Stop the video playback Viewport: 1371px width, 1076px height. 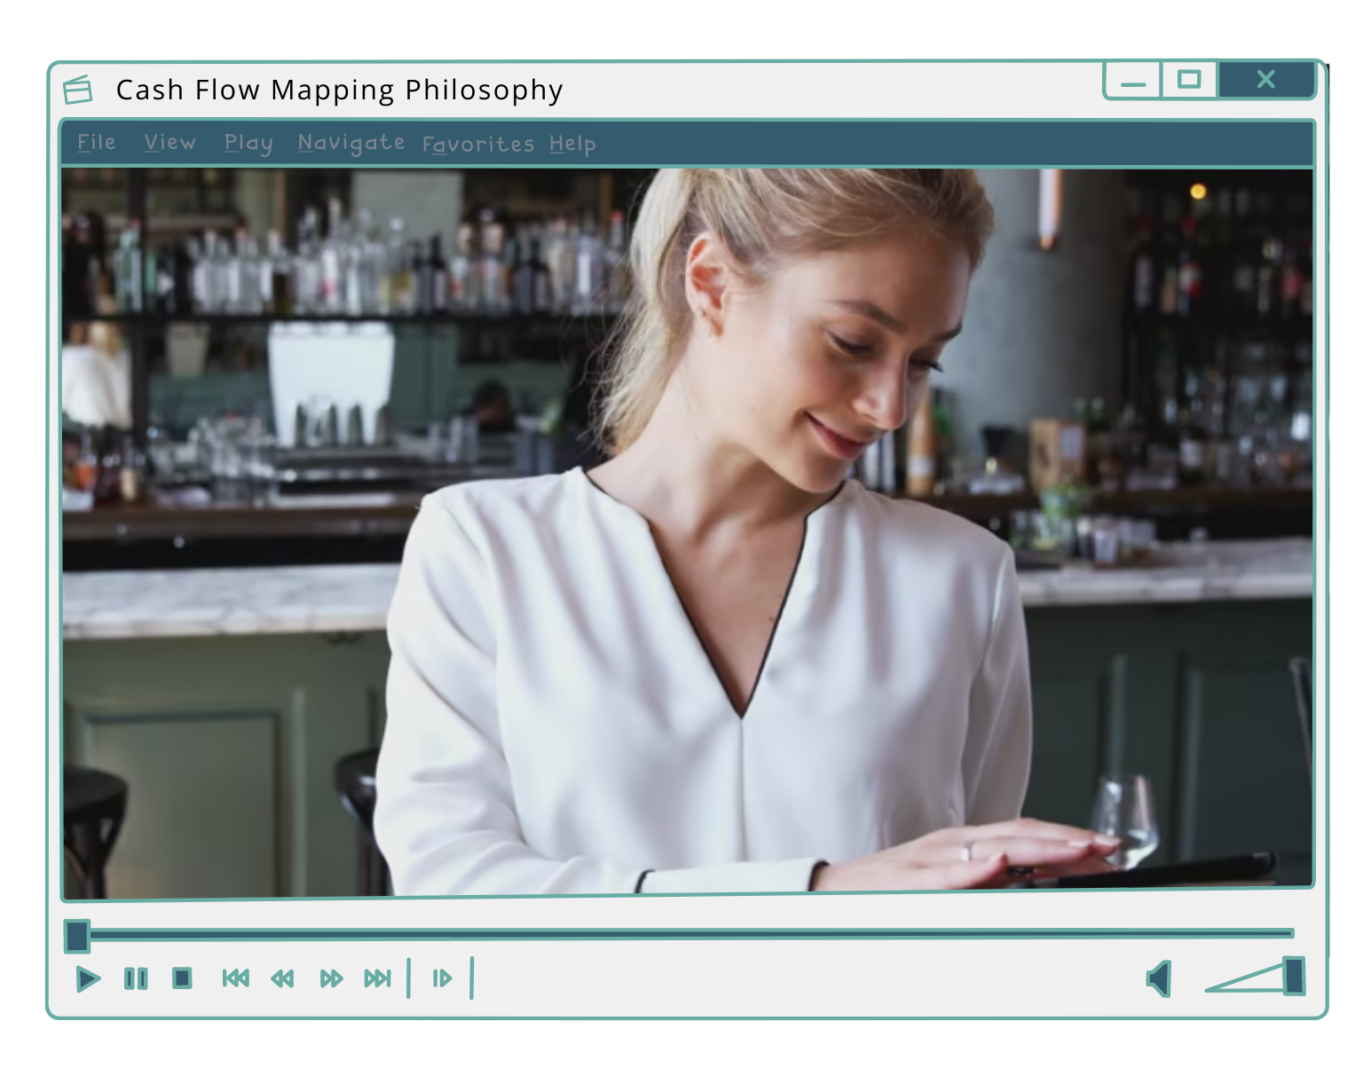click(x=182, y=978)
